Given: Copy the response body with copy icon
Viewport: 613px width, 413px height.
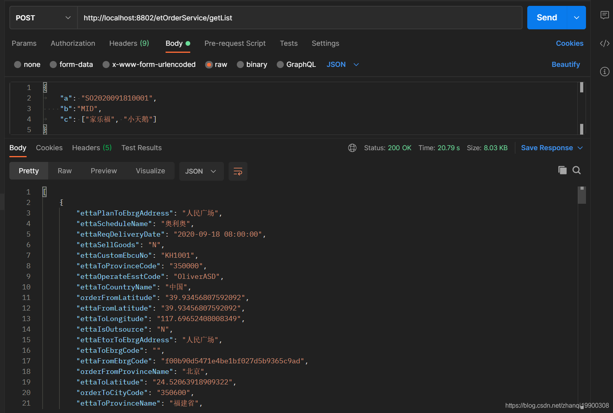Looking at the screenshot, I should pyautogui.click(x=563, y=170).
